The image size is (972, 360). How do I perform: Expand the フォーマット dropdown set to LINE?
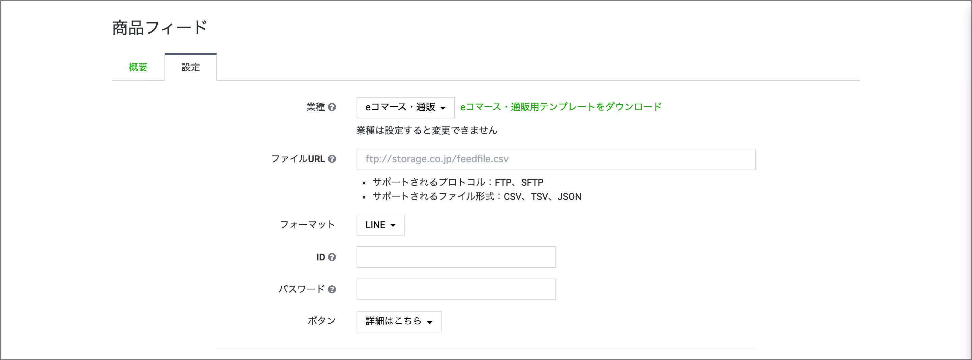coord(381,225)
